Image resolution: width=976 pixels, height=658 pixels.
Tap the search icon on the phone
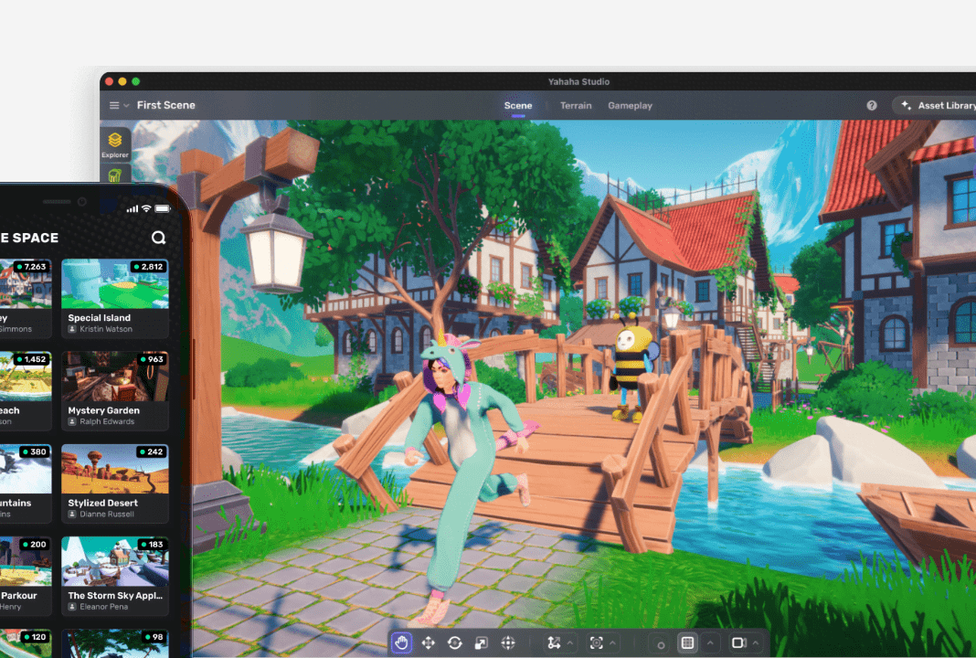tap(159, 238)
